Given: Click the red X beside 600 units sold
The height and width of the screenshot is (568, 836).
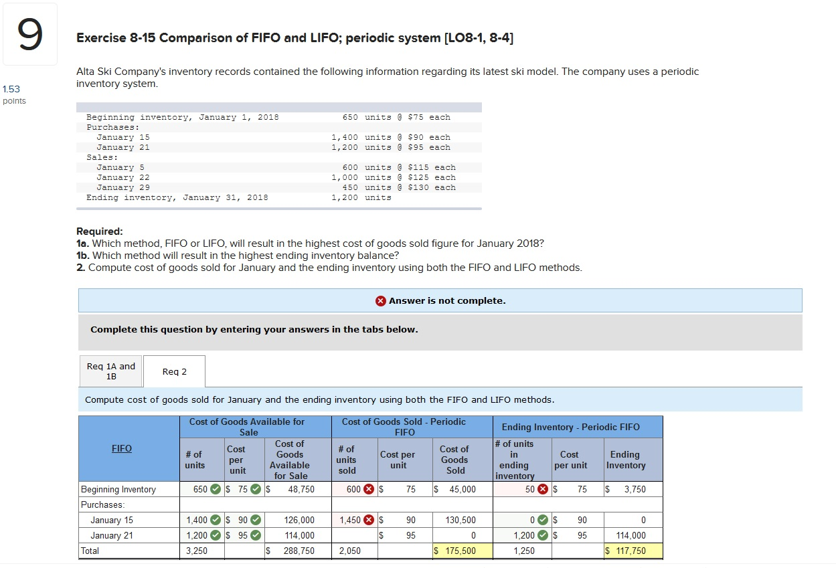Looking at the screenshot, I should (369, 490).
